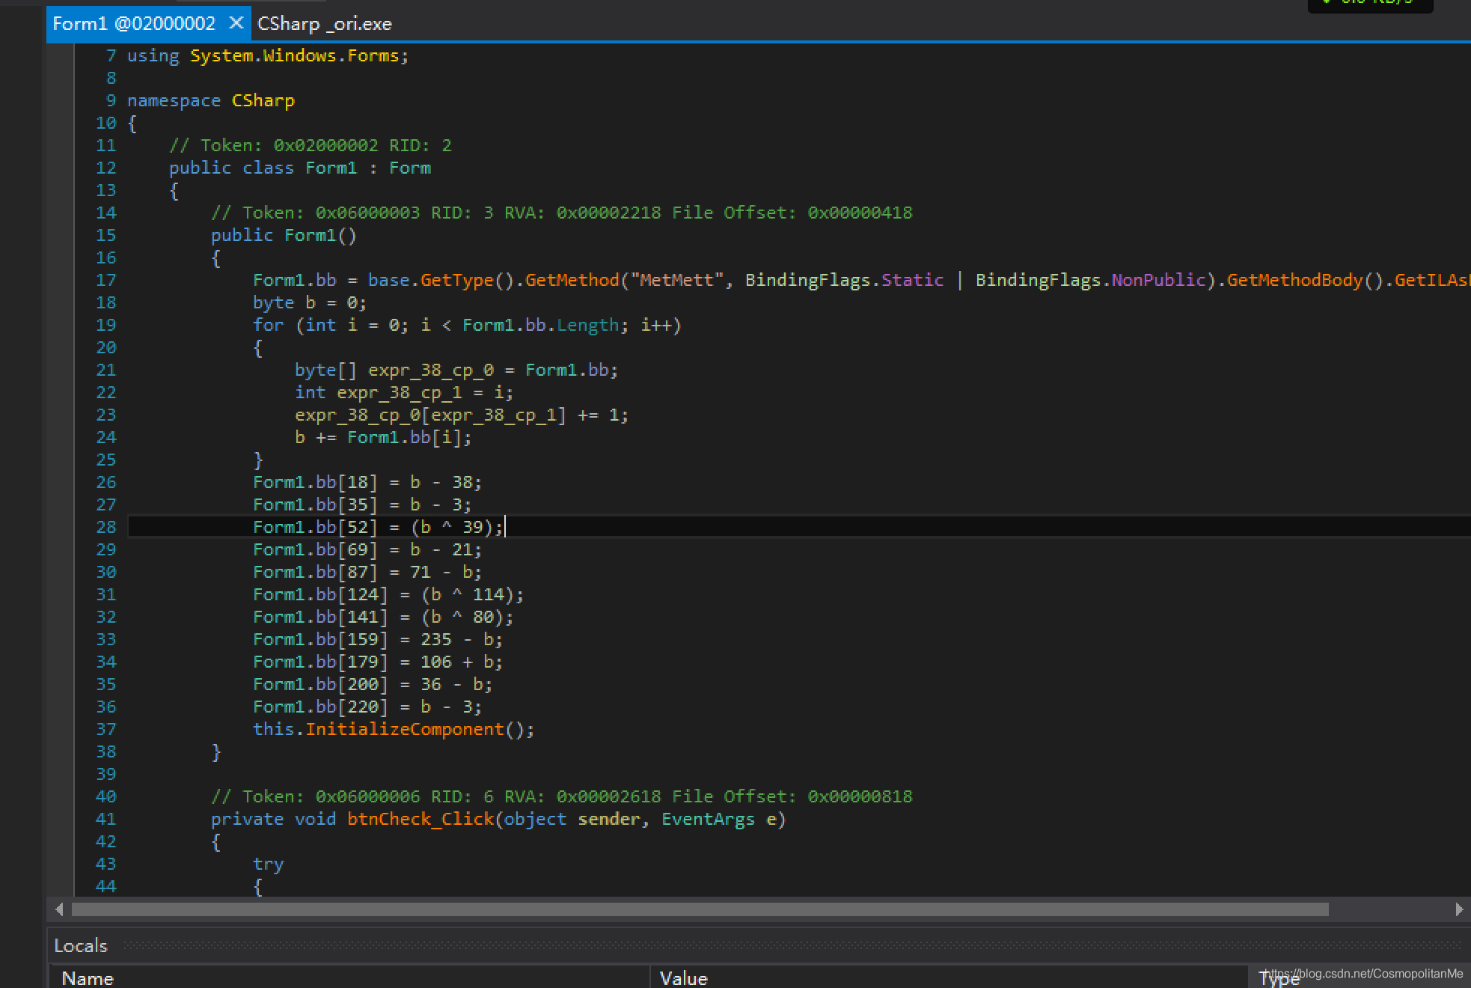Click the line Form1.bb[141] = (b ^ 80)
Screen dimensions: 1471x988
click(383, 617)
